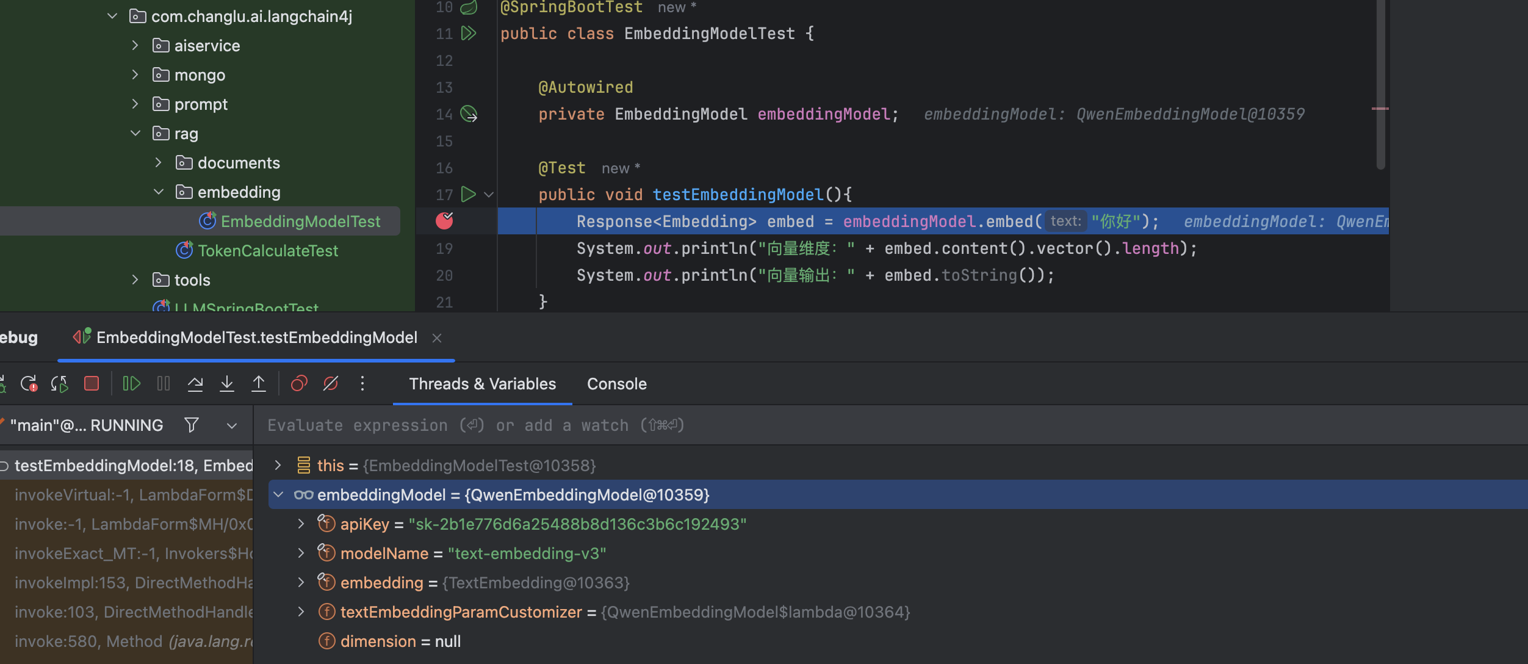Screen dimensions: 1528x664
Task: Toggle the breakpoint on line 18
Action: coord(444,221)
